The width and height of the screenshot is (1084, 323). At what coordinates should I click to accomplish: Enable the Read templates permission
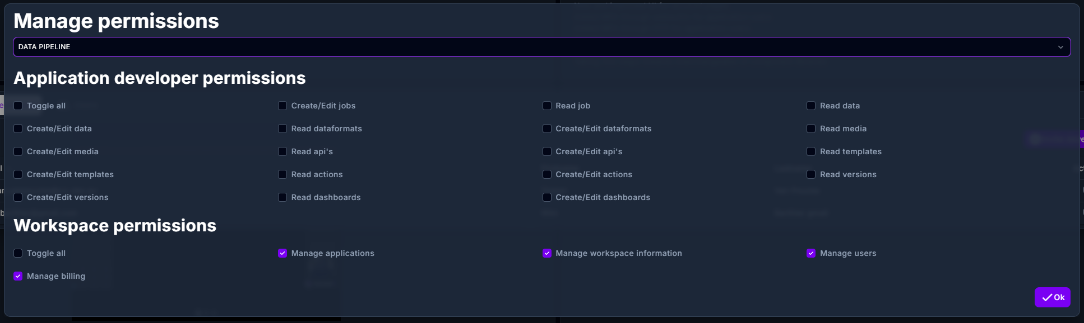point(811,151)
